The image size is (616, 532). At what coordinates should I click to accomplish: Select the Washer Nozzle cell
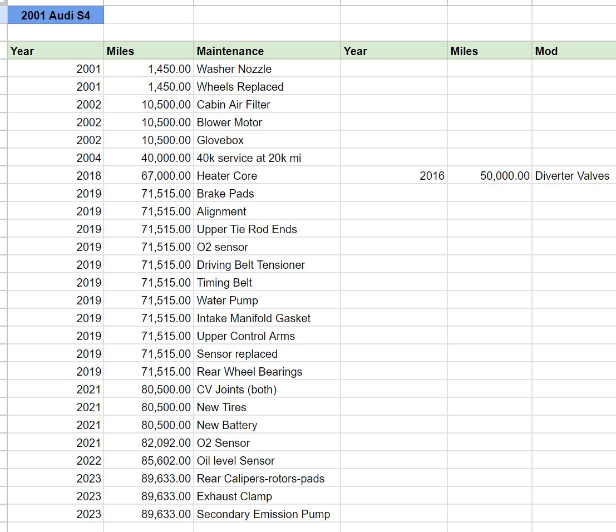(x=267, y=69)
